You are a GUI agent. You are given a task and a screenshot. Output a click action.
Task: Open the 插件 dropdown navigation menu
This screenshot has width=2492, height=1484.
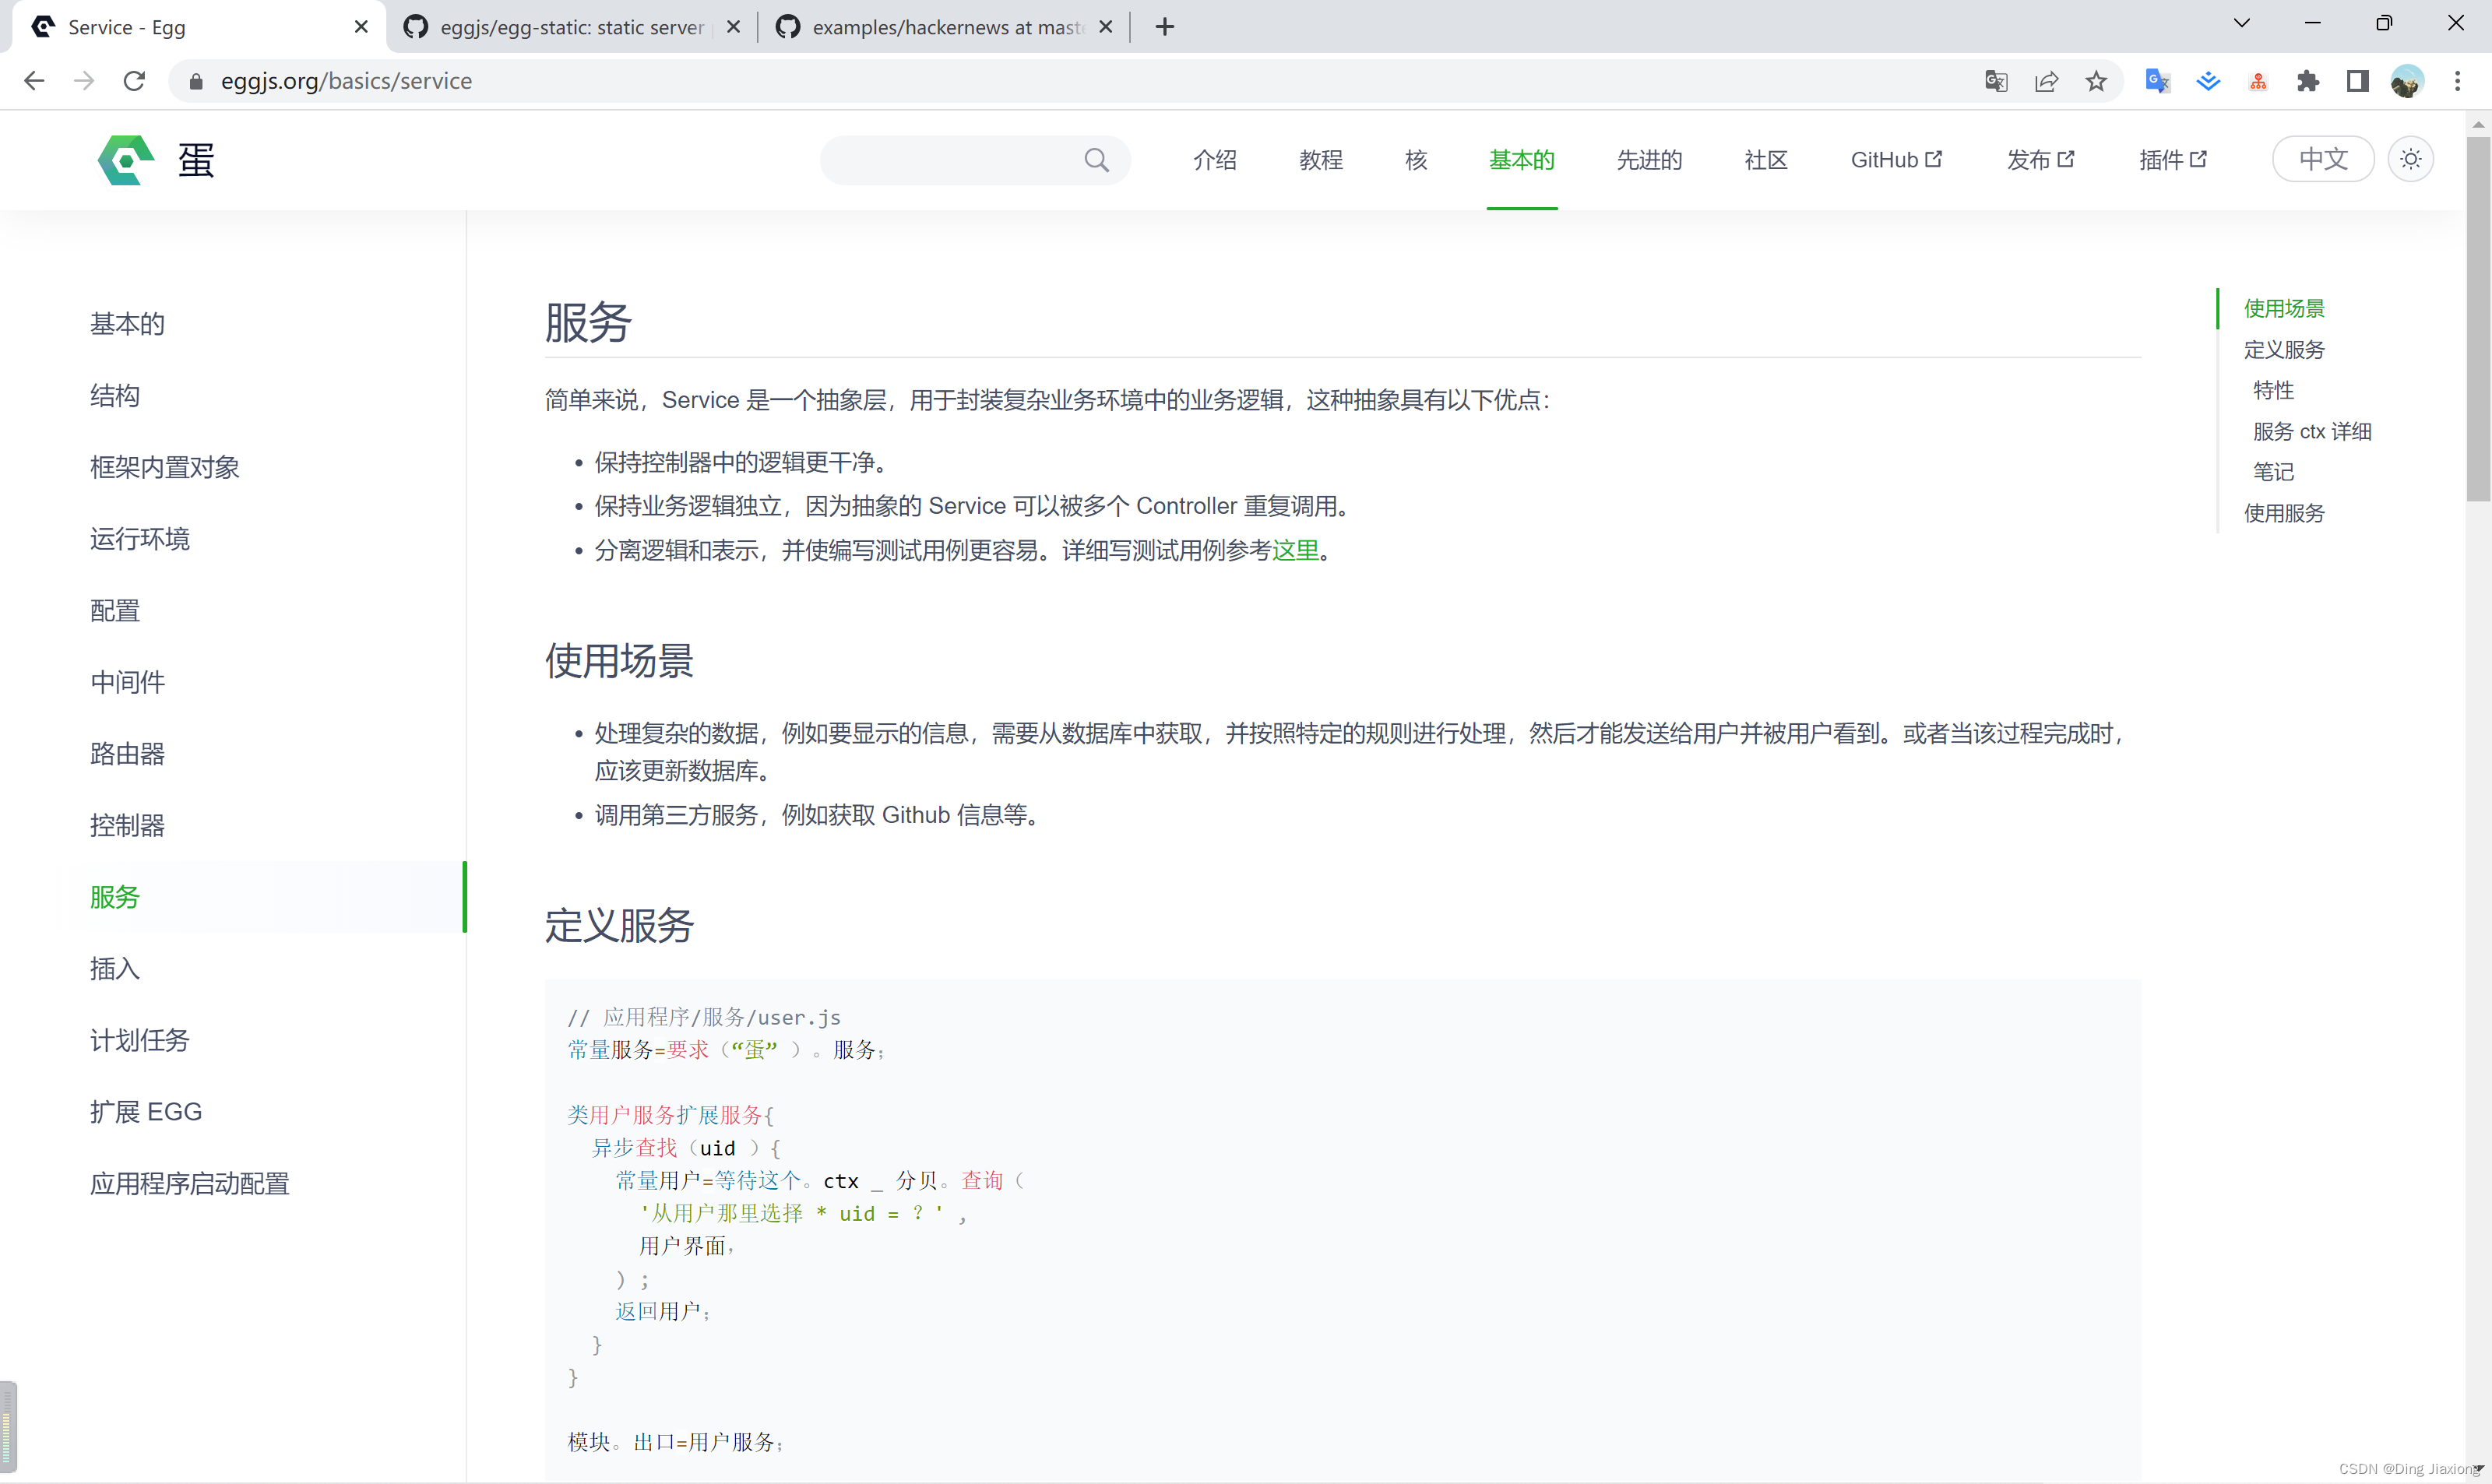(2170, 159)
